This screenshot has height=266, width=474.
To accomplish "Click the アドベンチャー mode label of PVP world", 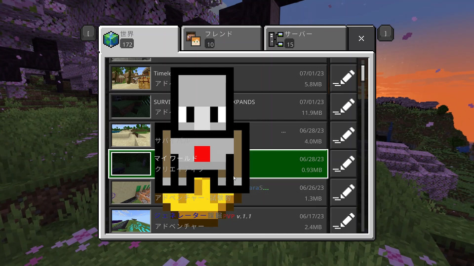I will point(180,226).
